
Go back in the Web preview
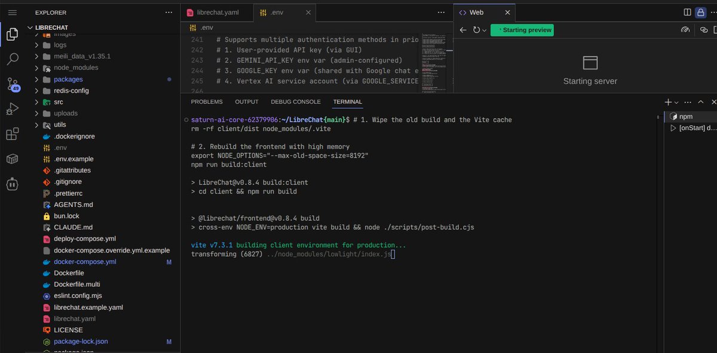pos(463,30)
